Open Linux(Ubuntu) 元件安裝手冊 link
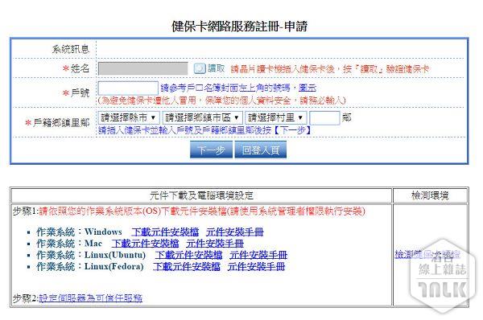The width and height of the screenshot is (483, 320). coord(258,255)
